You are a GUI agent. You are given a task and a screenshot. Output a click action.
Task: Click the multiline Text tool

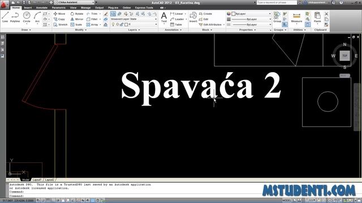pyautogui.click(x=164, y=17)
